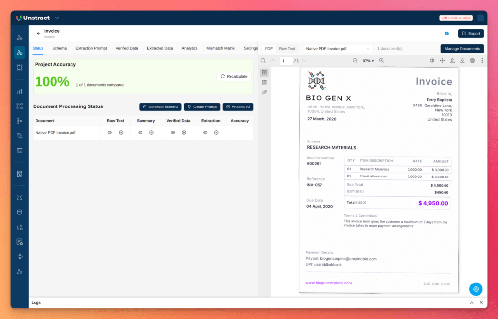Open the hierarchy tree sidebar icon

coord(19,121)
